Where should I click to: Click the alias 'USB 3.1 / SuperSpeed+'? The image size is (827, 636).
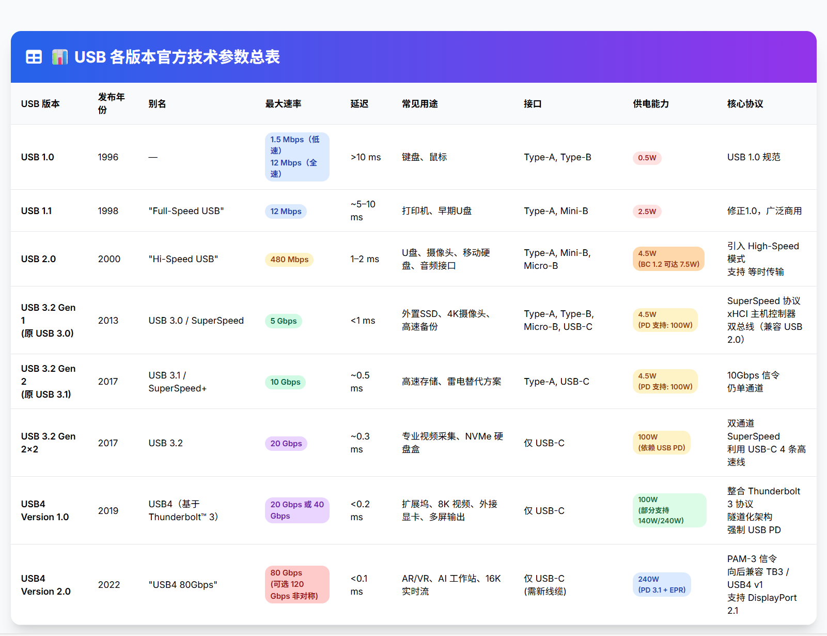point(177,382)
